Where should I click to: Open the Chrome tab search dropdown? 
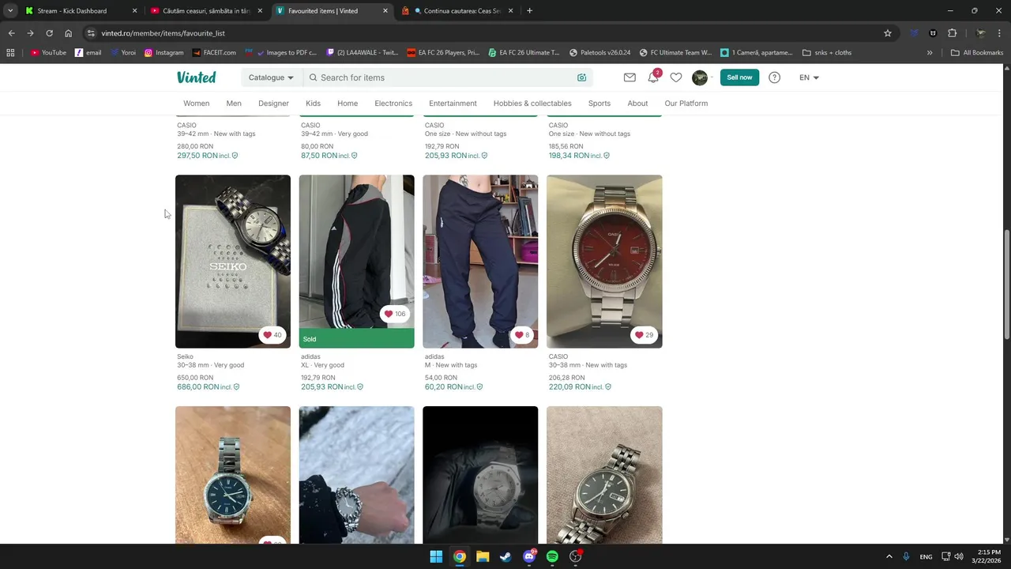pos(10,11)
